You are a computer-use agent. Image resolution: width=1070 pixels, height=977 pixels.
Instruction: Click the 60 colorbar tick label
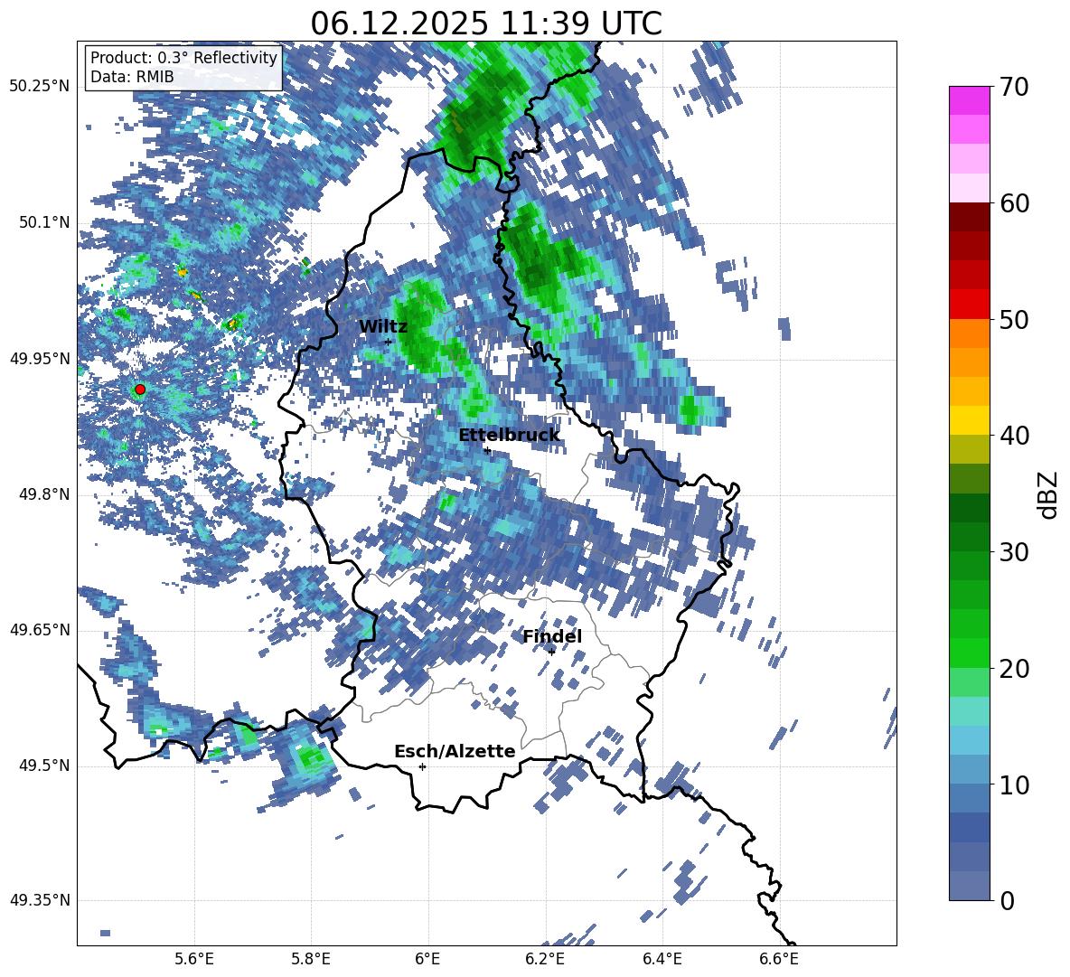tap(1014, 203)
